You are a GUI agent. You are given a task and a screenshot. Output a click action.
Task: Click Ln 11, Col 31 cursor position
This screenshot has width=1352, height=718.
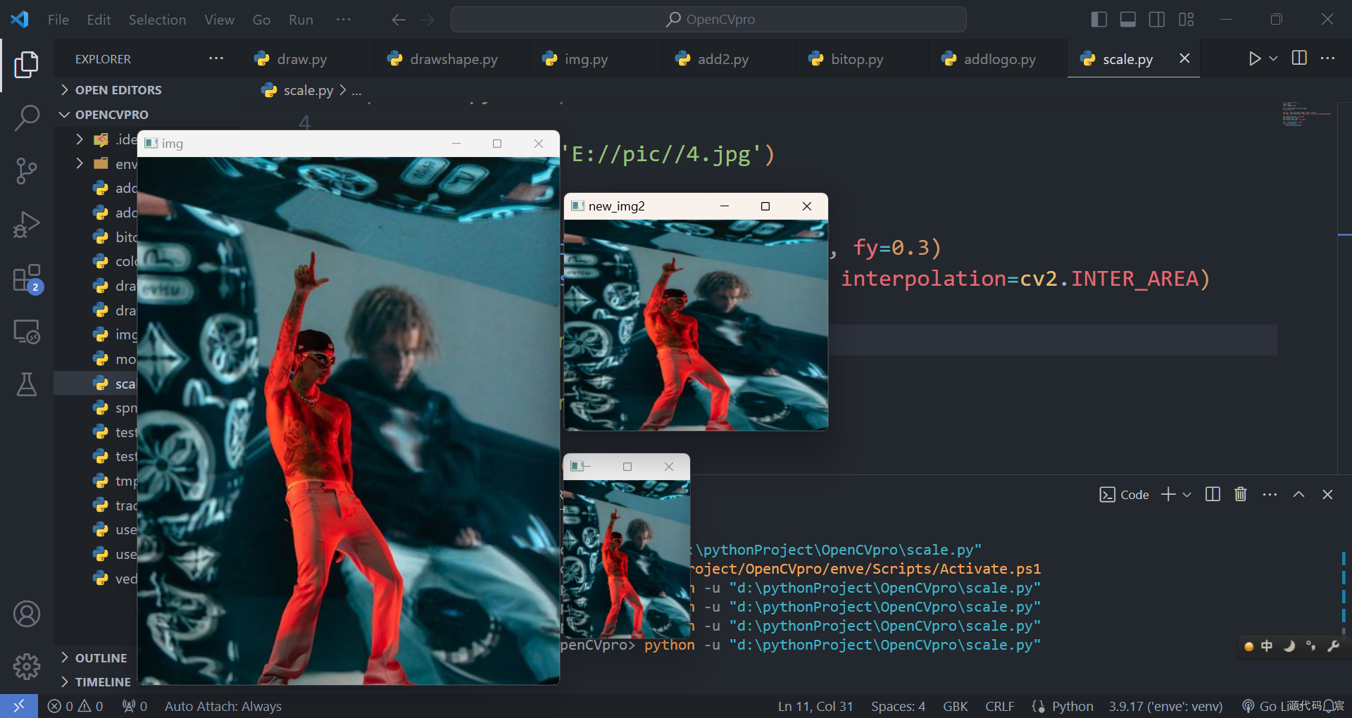pos(815,706)
